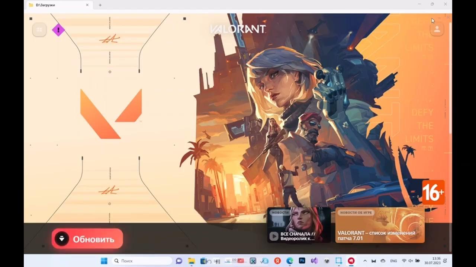This screenshot has width=476, height=267.
Task: Click the НОВОСТИ ОБ ИГРЕ tag label
Action: tap(357, 212)
